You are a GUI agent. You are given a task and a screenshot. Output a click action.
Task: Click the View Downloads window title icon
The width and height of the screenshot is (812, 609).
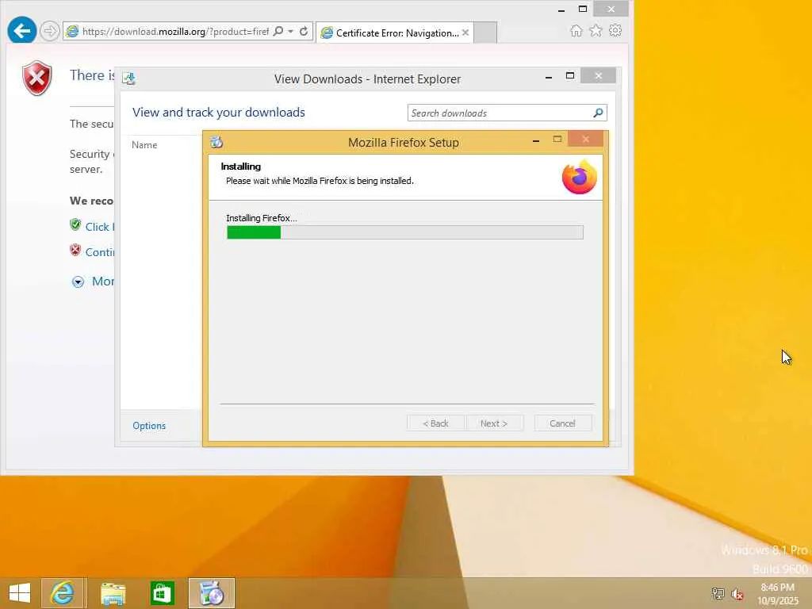(128, 79)
